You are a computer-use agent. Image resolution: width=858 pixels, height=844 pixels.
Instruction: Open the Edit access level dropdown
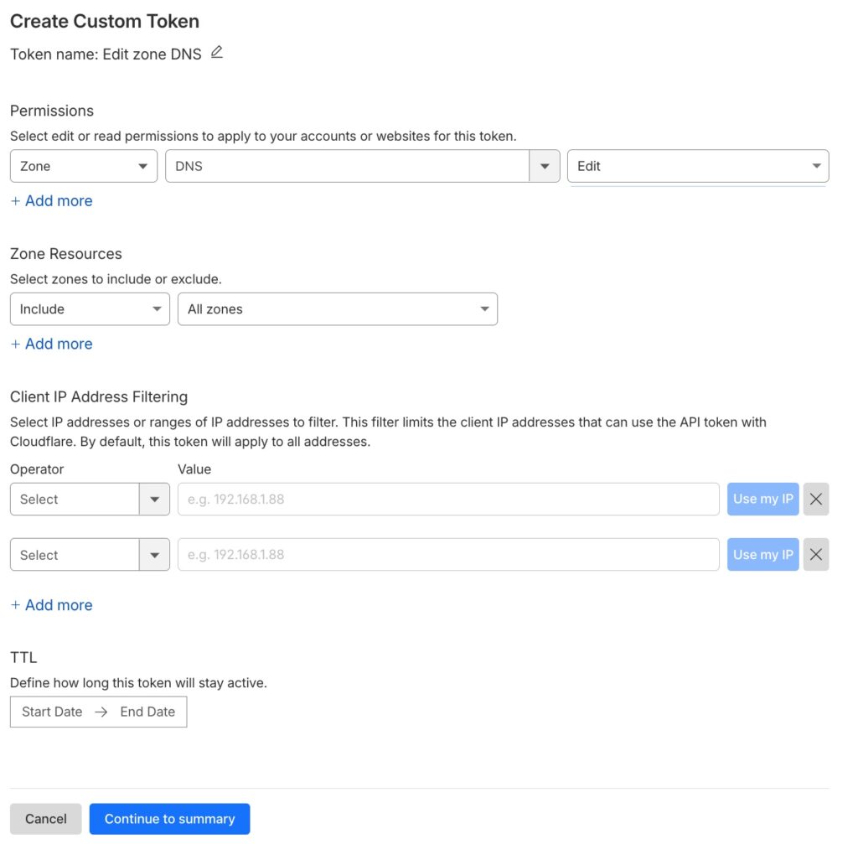coord(697,166)
